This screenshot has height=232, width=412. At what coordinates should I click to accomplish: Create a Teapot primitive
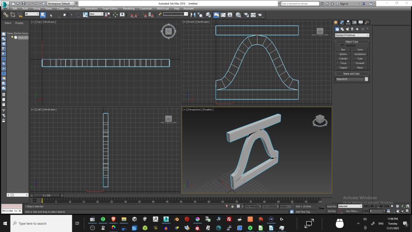click(x=343, y=68)
